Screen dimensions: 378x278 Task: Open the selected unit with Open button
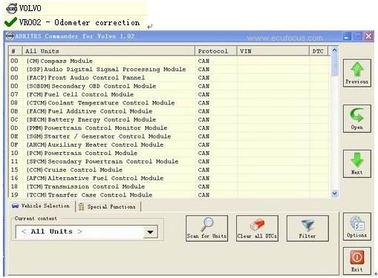pyautogui.click(x=356, y=119)
